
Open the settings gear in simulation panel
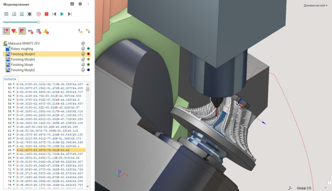tap(80, 4)
